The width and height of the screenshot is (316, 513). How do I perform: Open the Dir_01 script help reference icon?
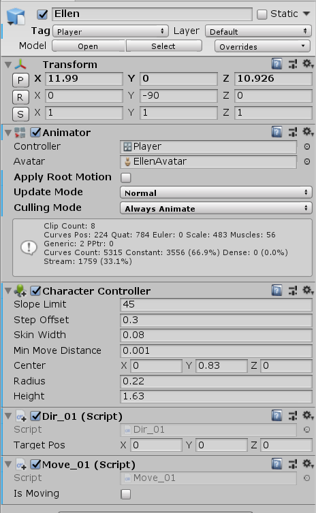tap(276, 416)
